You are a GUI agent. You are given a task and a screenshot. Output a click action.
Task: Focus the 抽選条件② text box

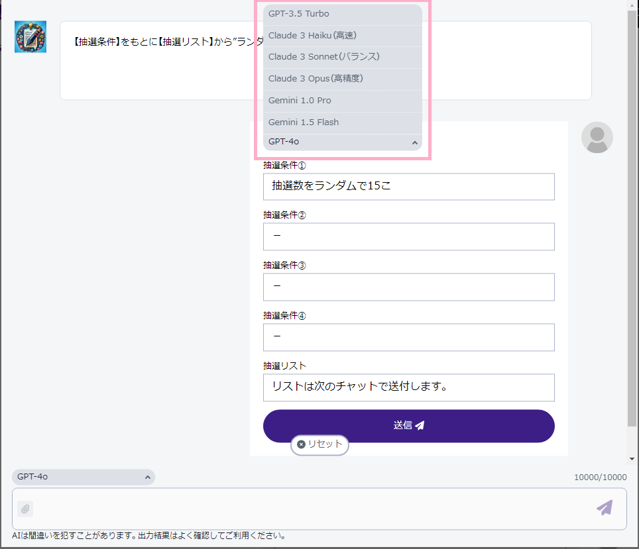(409, 236)
